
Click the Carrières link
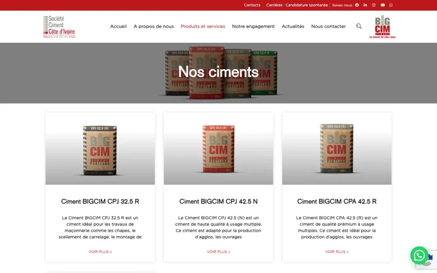pyautogui.click(x=274, y=5)
